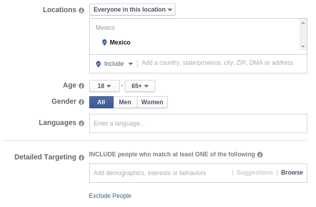Click the pin icon next to bold Mexico

(x=104, y=43)
